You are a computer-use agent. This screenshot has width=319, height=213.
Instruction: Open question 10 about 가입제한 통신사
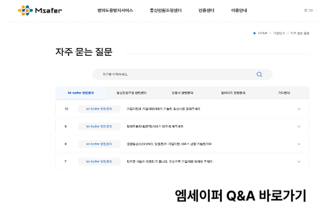163,109
